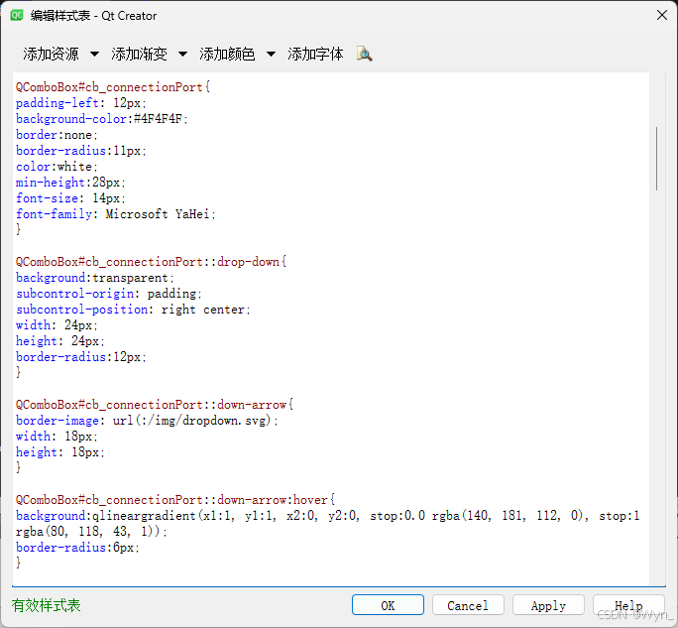Click the Qt Creator logo icon in title bar
The image size is (678, 628).
click(17, 16)
